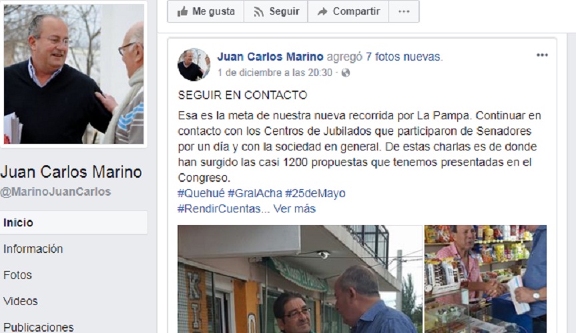This screenshot has height=333, width=576.
Task: Open the large page profile picture
Action: [x=74, y=74]
